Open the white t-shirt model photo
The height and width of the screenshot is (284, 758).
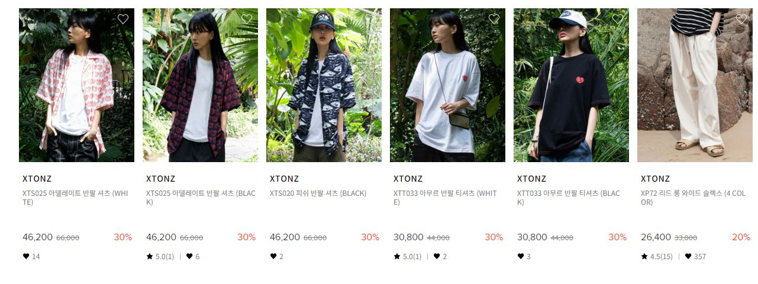[447, 85]
